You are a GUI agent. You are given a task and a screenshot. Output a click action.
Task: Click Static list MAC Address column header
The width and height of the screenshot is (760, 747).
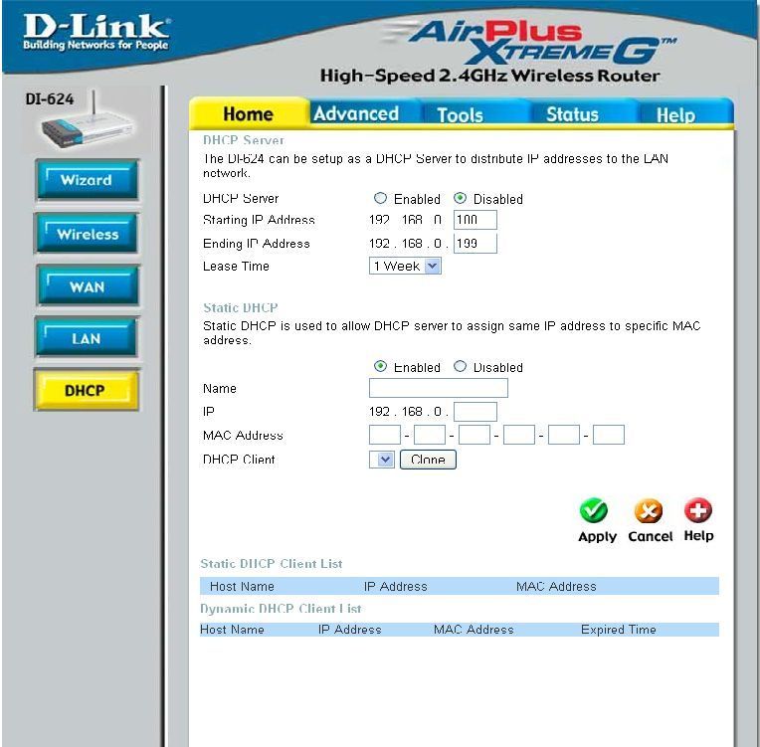click(556, 587)
